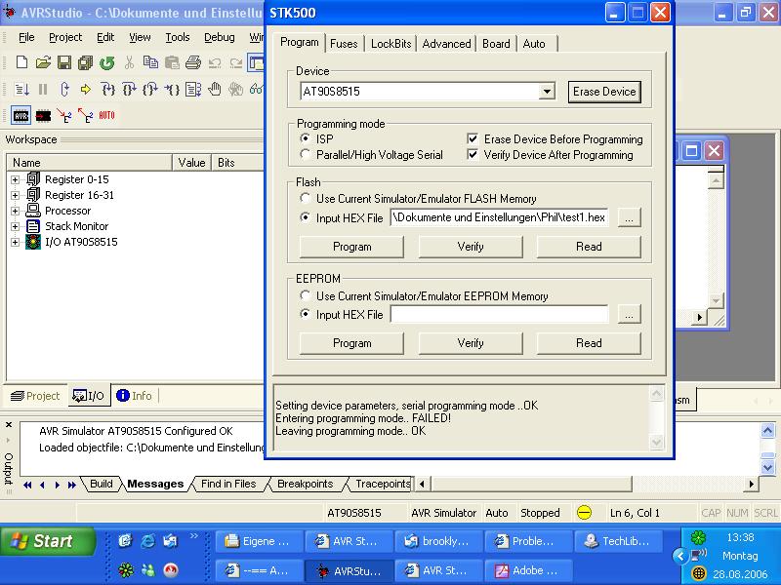Select Parallel/High Voltage Serial mode
Viewport: 781px width, 585px height.
coord(306,154)
